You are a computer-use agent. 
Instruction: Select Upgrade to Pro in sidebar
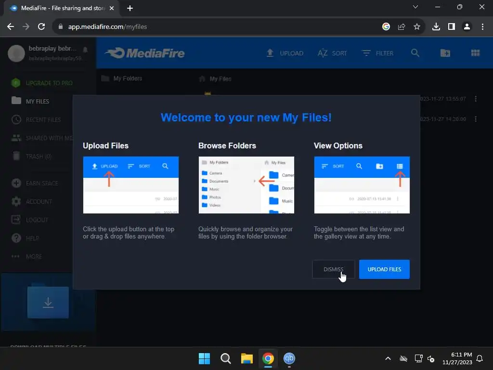(x=41, y=83)
